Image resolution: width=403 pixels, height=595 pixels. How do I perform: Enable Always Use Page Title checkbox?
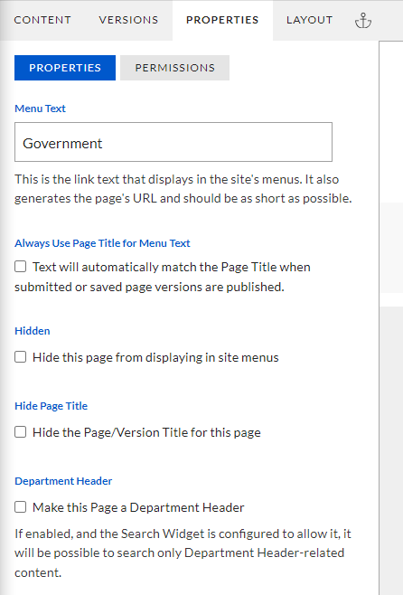coord(21,267)
